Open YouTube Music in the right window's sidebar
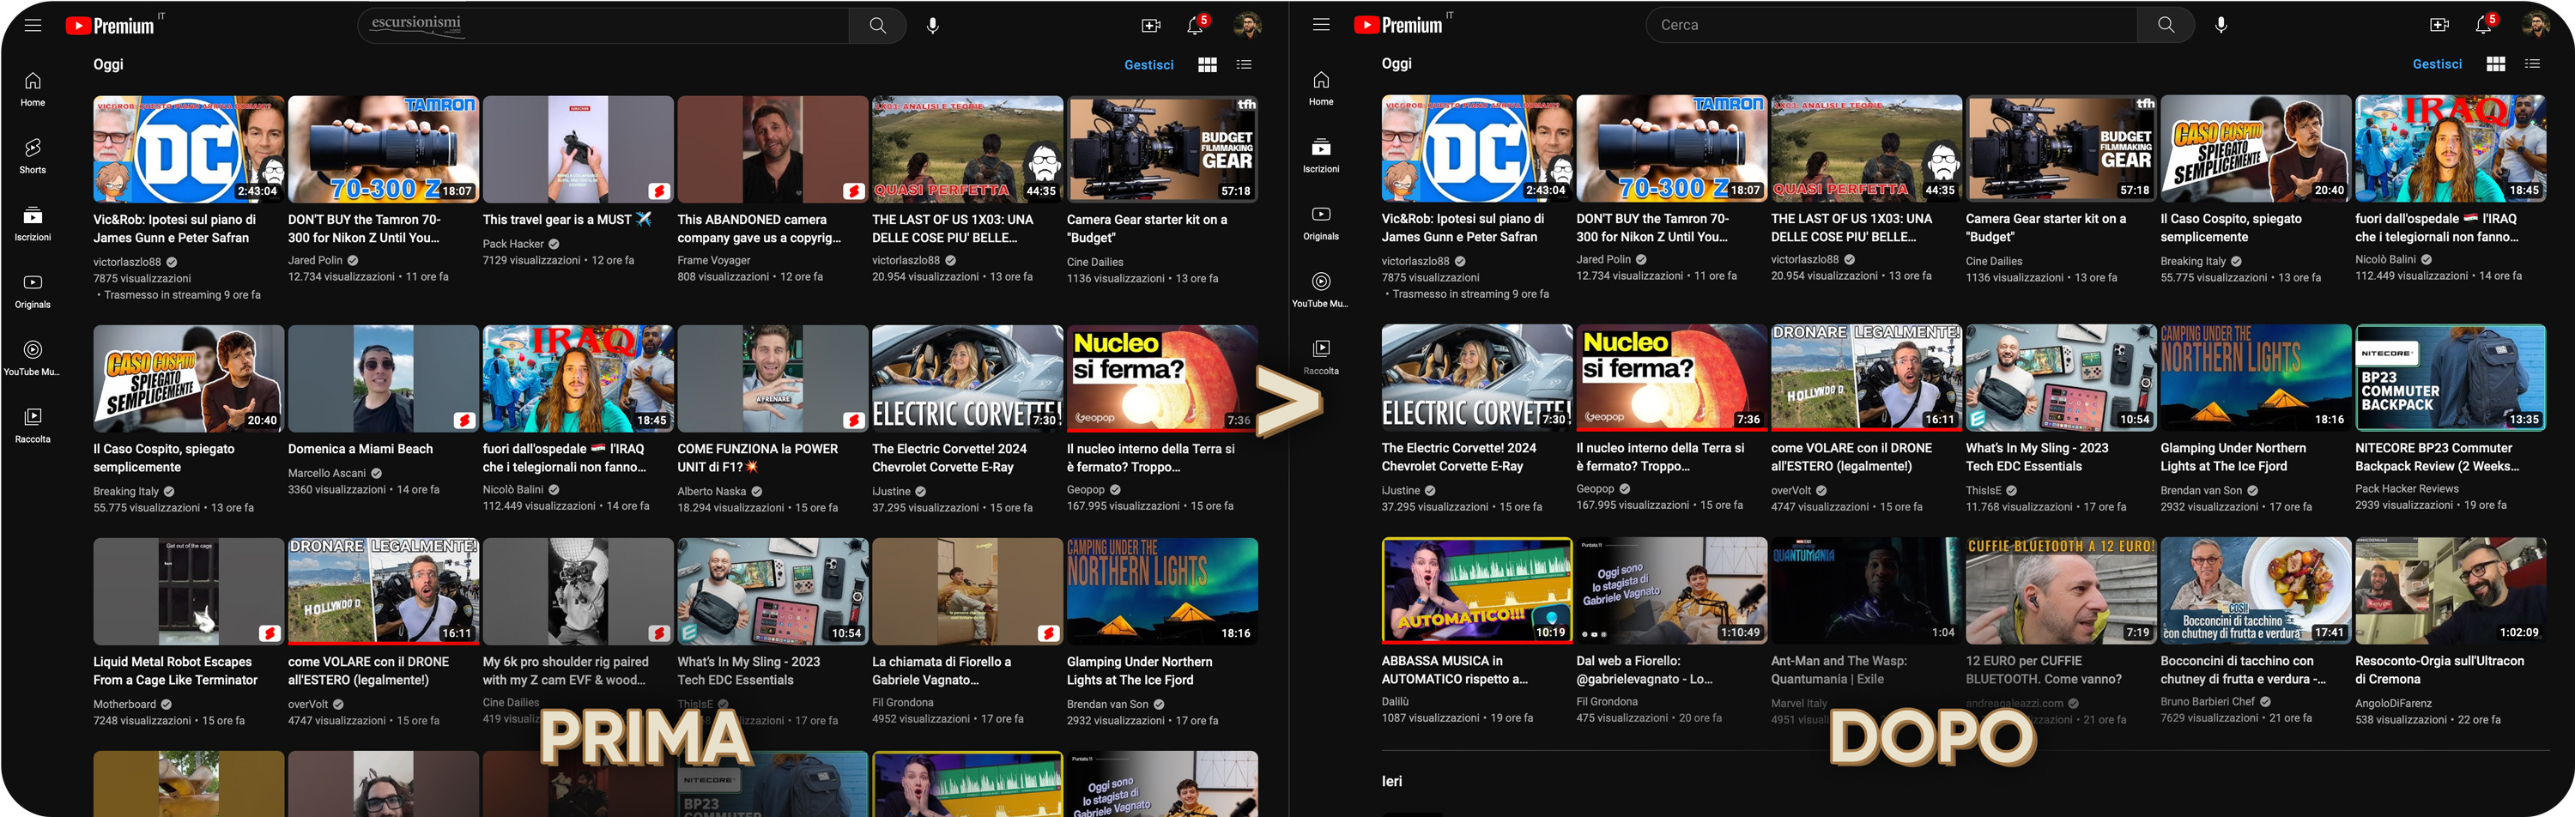The height and width of the screenshot is (817, 2575). (x=1322, y=290)
